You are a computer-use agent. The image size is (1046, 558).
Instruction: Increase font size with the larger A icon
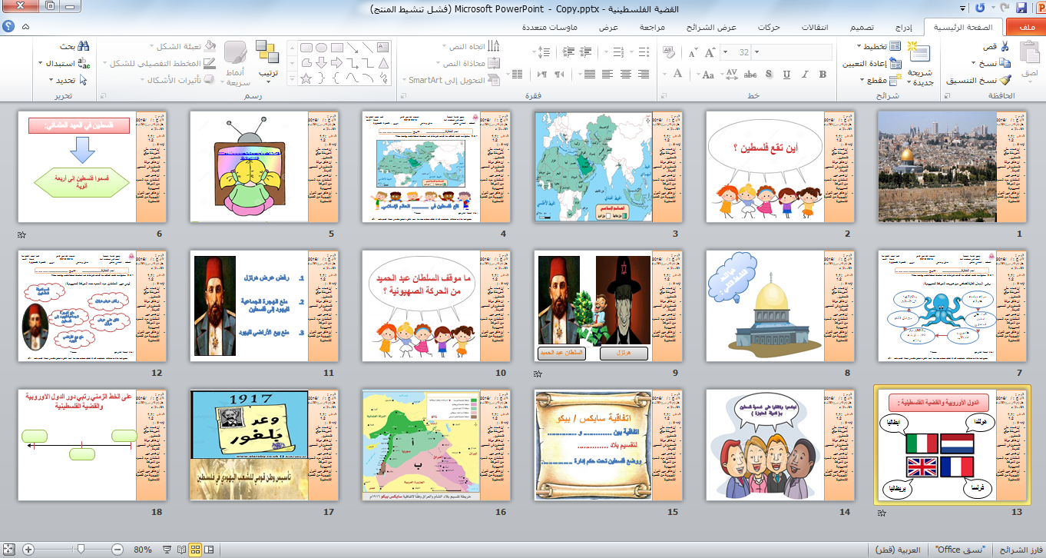(x=709, y=52)
